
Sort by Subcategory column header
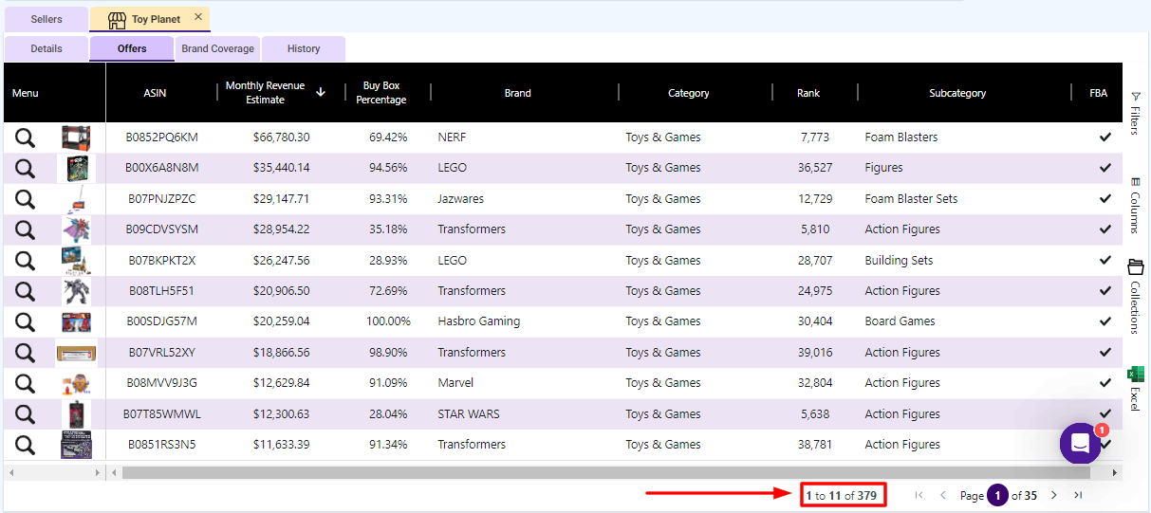coord(957,93)
